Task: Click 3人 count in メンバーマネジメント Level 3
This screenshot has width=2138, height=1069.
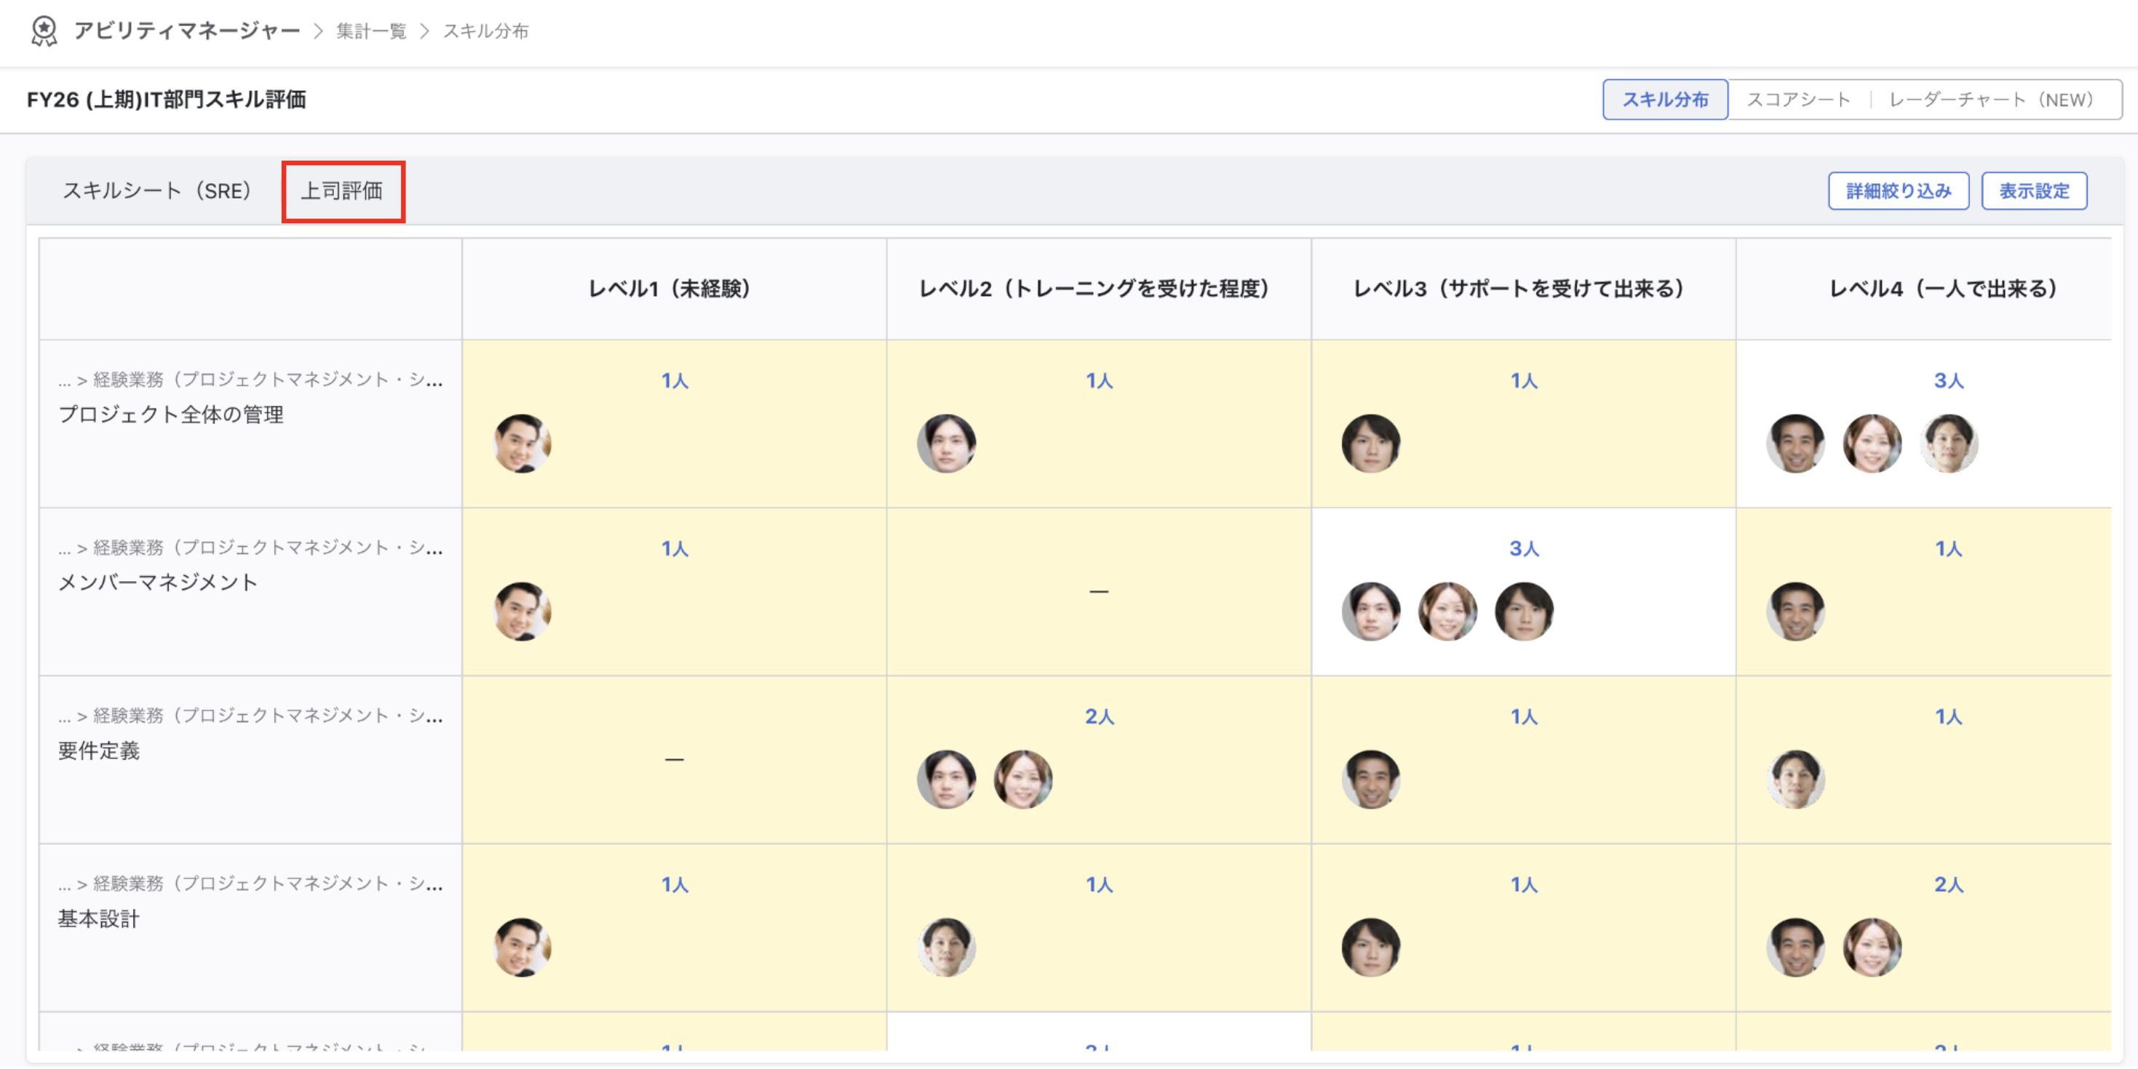Action: pos(1524,548)
